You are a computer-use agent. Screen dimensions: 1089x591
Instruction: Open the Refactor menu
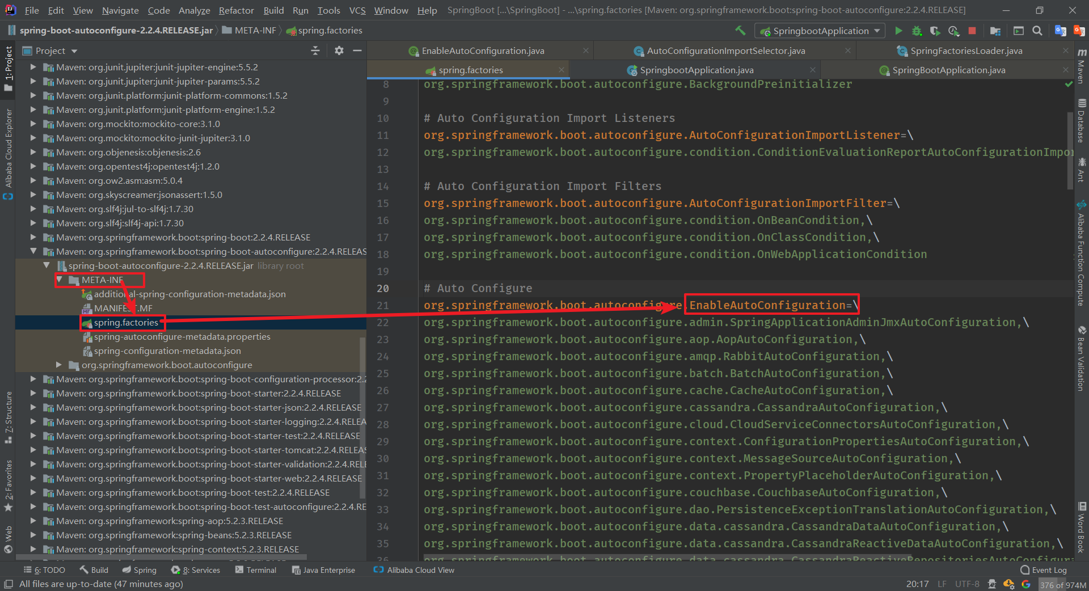[x=237, y=10]
